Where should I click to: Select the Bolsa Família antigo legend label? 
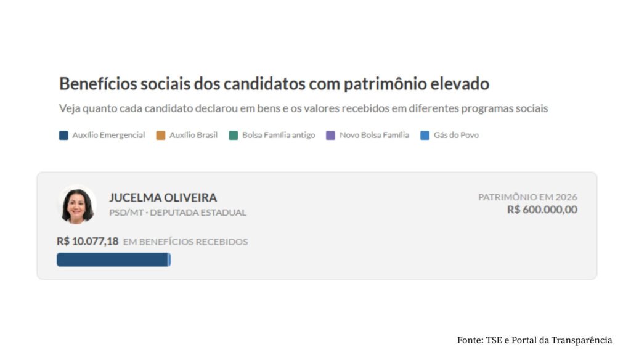click(x=279, y=135)
